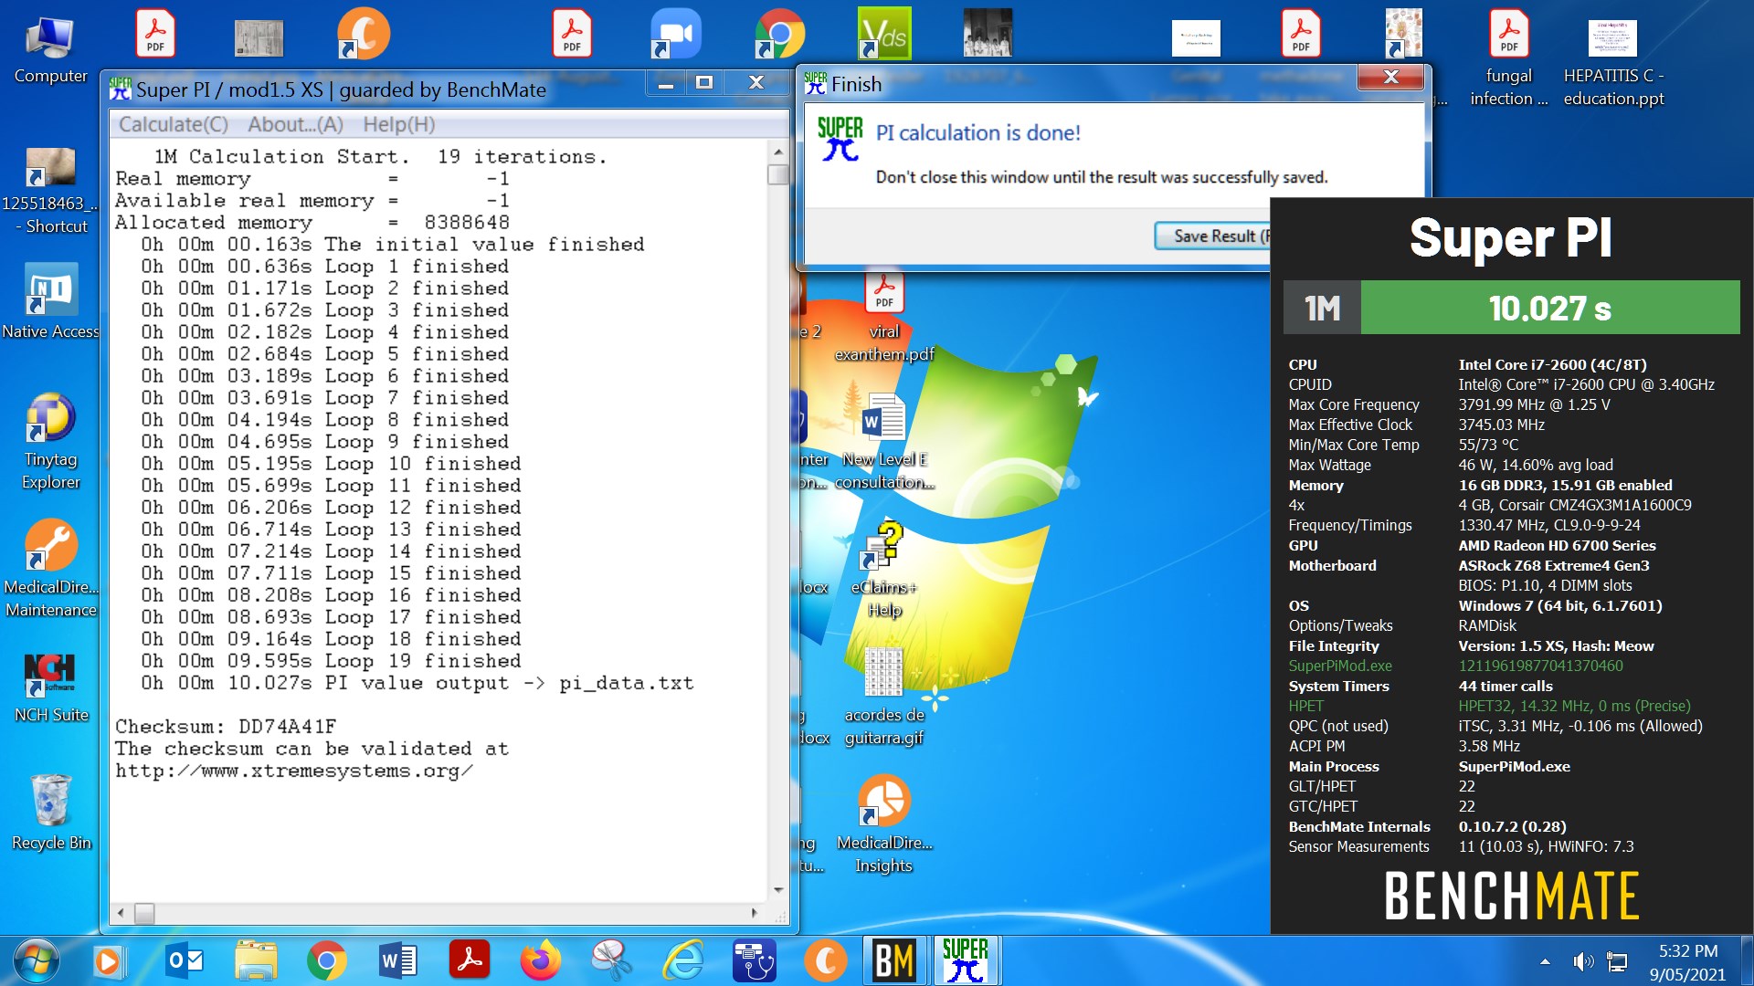This screenshot has height=986, width=1754.
Task: Open Outlook from the taskbar
Action: click(185, 960)
